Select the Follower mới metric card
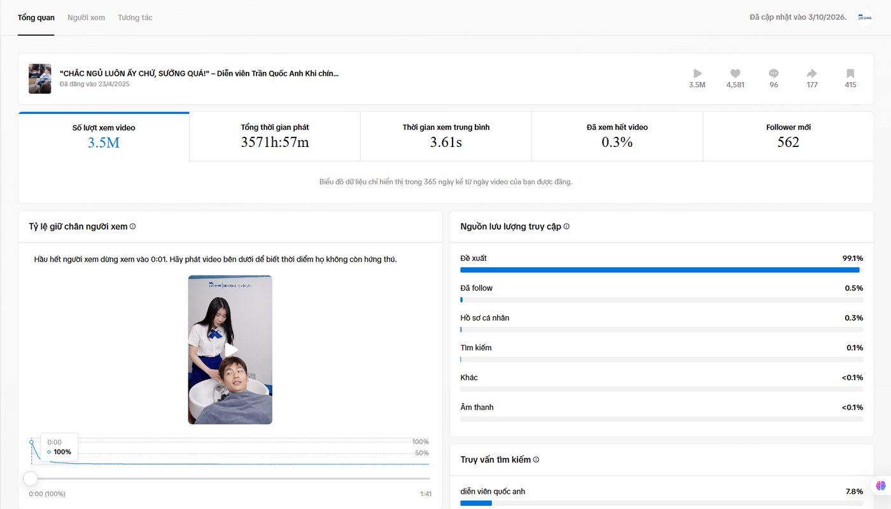Screen dimensions: 891x509 pyautogui.click(x=789, y=137)
